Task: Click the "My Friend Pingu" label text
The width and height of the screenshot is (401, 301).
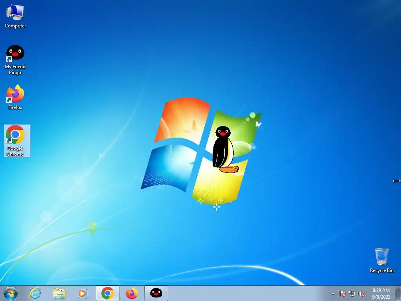Action: pyautogui.click(x=15, y=69)
